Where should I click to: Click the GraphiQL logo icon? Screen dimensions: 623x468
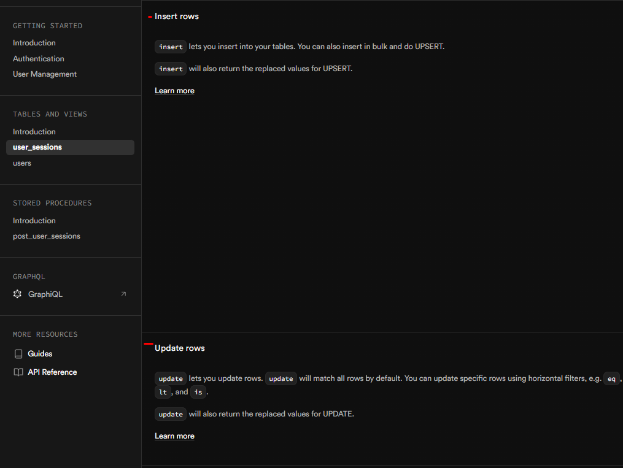point(17,294)
